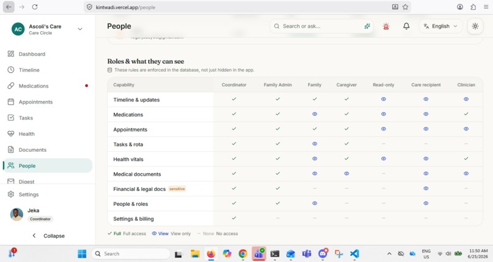This screenshot has width=493, height=262.
Task: Click the sensitive tag on Financial docs
Action: [x=177, y=189]
